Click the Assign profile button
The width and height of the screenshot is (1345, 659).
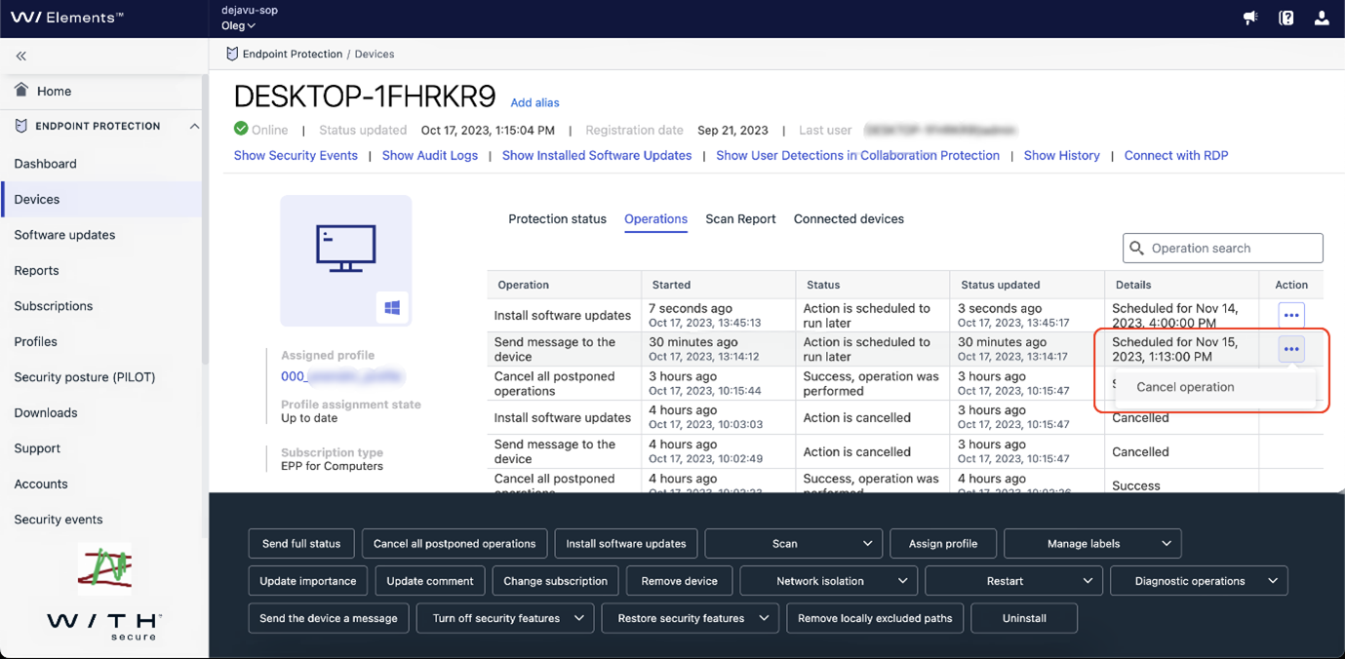(943, 544)
